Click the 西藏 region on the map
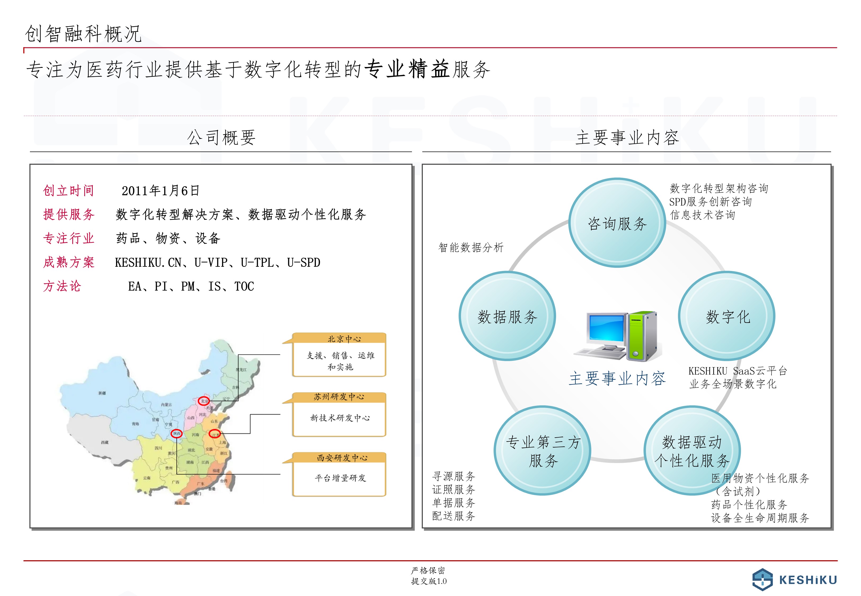 (x=105, y=442)
